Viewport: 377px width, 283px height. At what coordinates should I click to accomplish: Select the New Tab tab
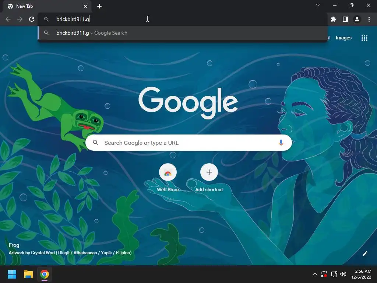(47, 6)
